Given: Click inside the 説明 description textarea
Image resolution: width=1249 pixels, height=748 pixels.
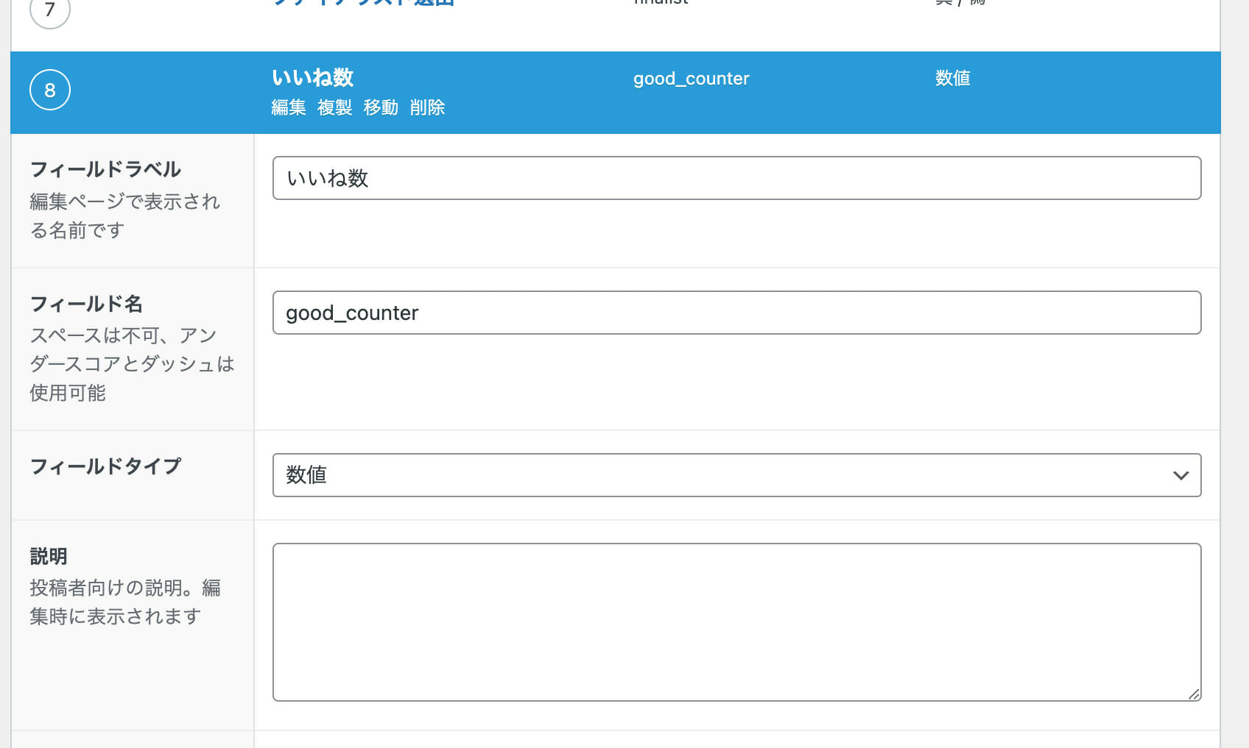Looking at the screenshot, I should (736, 621).
